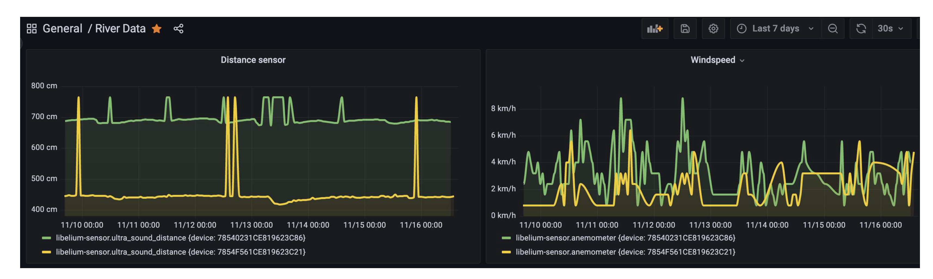Click the dashboards grid icon
The height and width of the screenshot is (279, 933).
[32, 29]
